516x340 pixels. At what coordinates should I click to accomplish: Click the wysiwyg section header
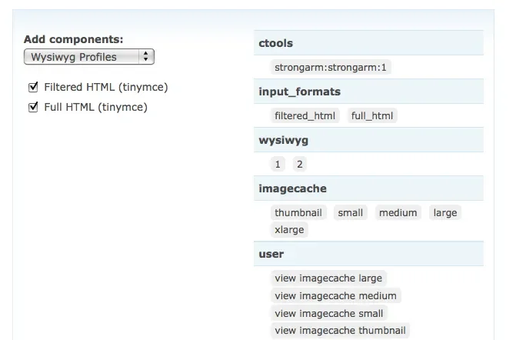click(x=368, y=140)
